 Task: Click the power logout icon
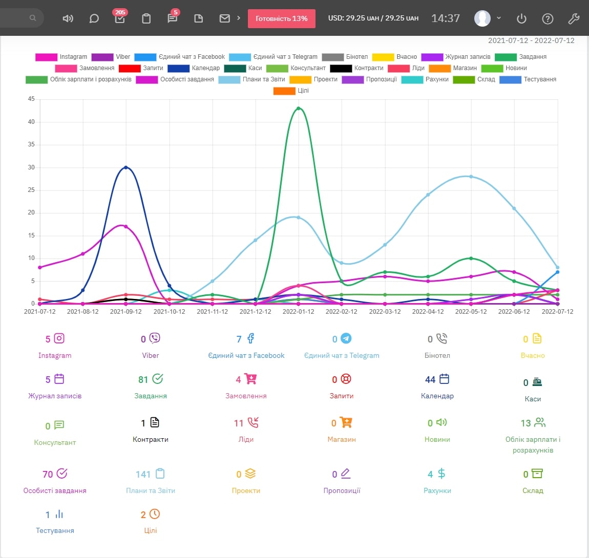point(521,18)
